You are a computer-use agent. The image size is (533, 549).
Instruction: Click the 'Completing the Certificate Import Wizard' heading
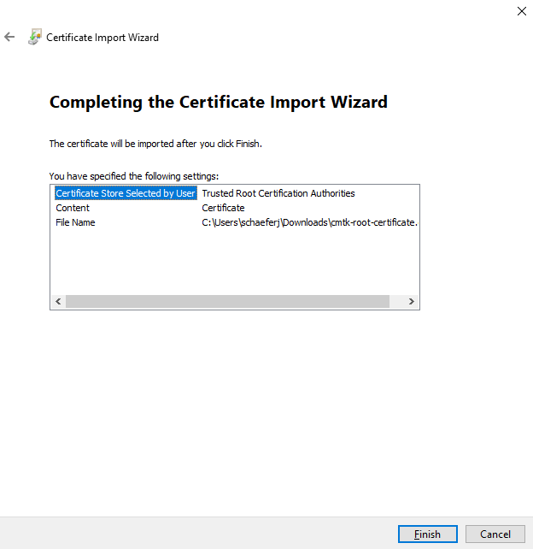(x=219, y=103)
